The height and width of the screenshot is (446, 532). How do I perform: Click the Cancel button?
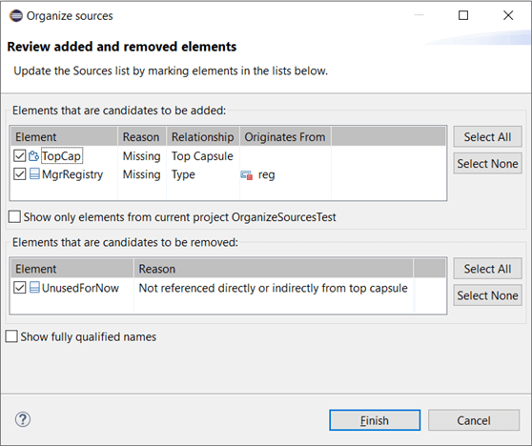tap(474, 420)
